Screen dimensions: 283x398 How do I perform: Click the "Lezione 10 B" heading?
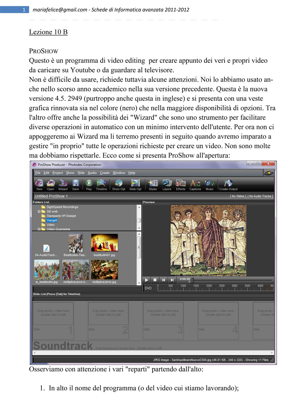click(x=48, y=32)
